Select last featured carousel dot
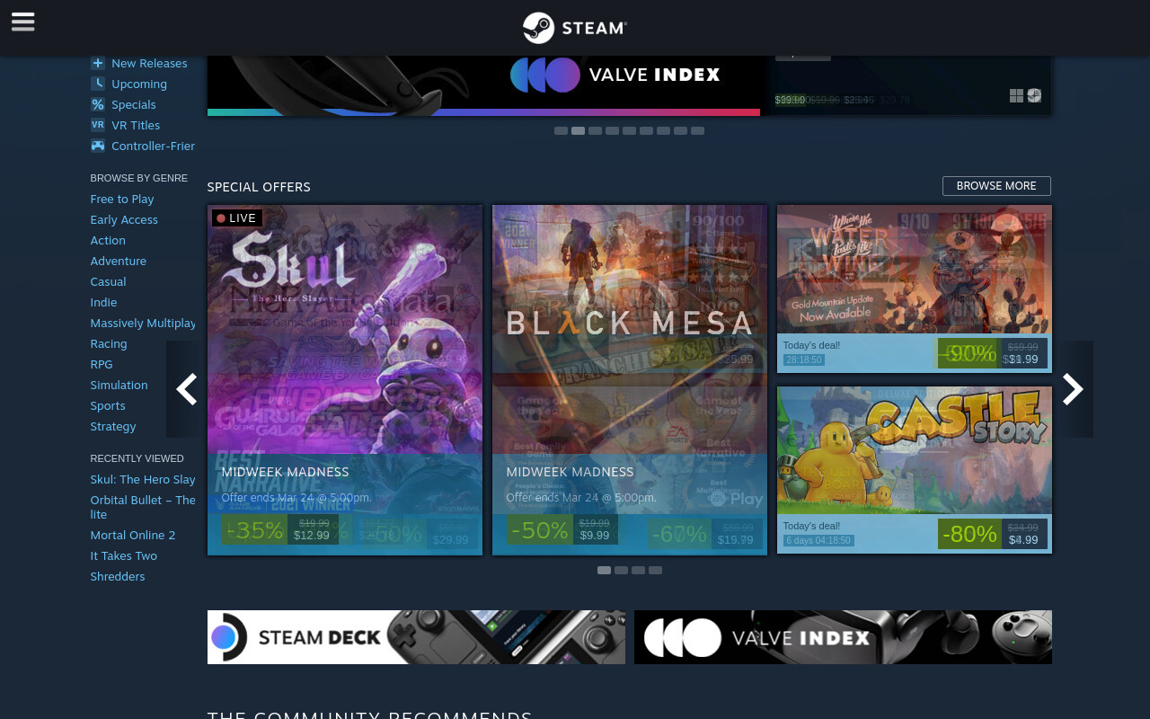 point(697,130)
